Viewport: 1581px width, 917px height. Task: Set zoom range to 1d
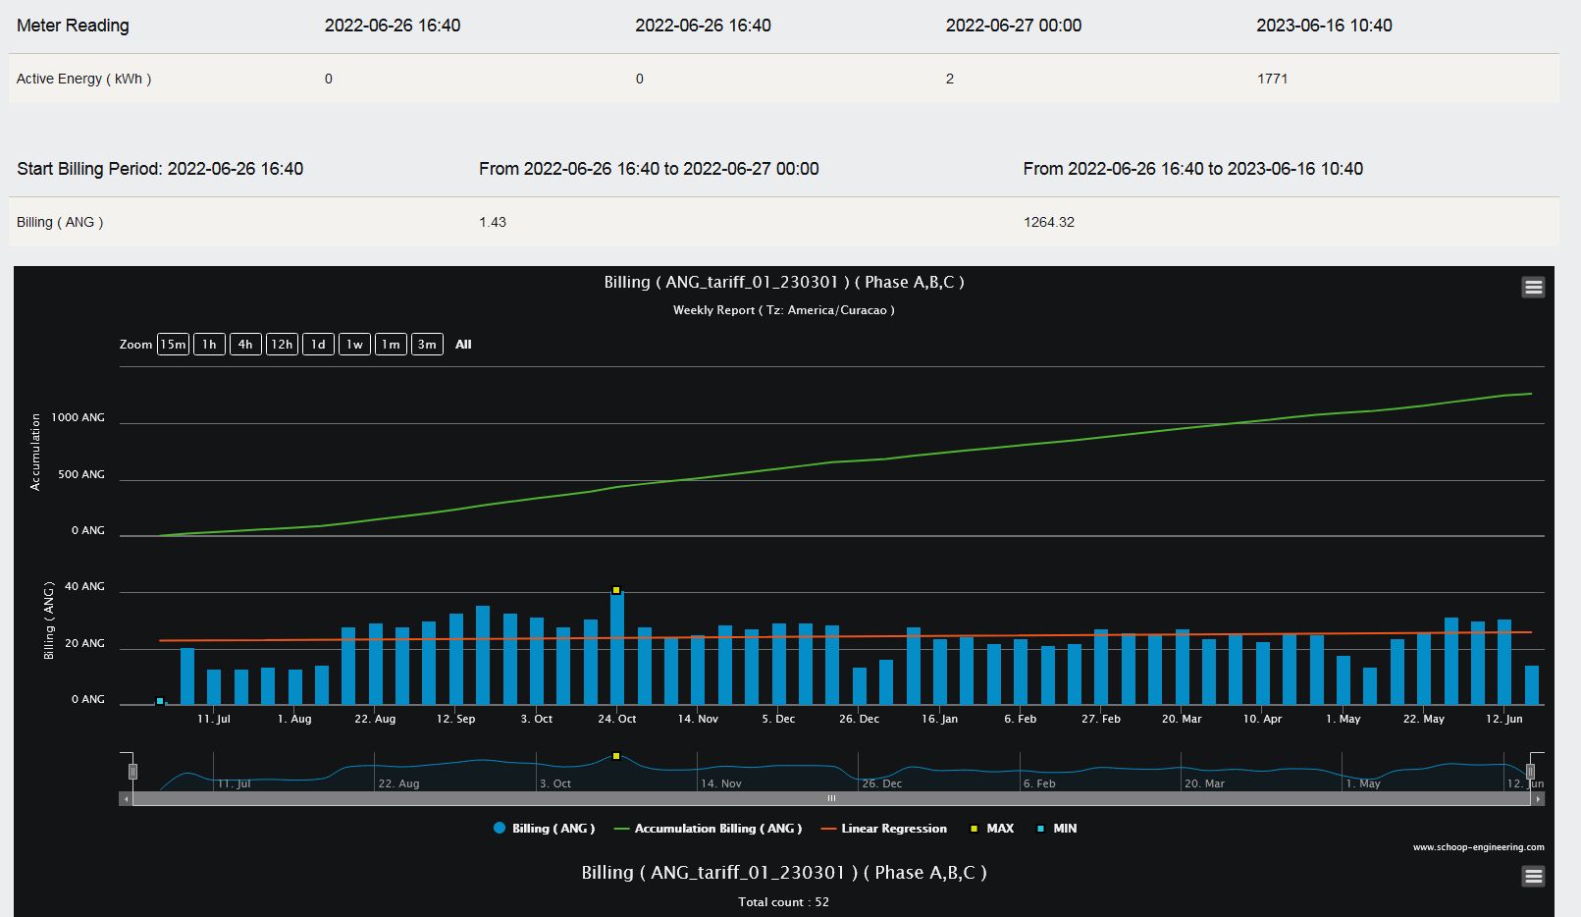318,345
